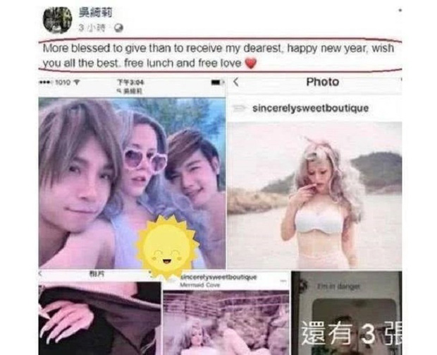
Task: Click the Photo header title
Action: [x=323, y=82]
